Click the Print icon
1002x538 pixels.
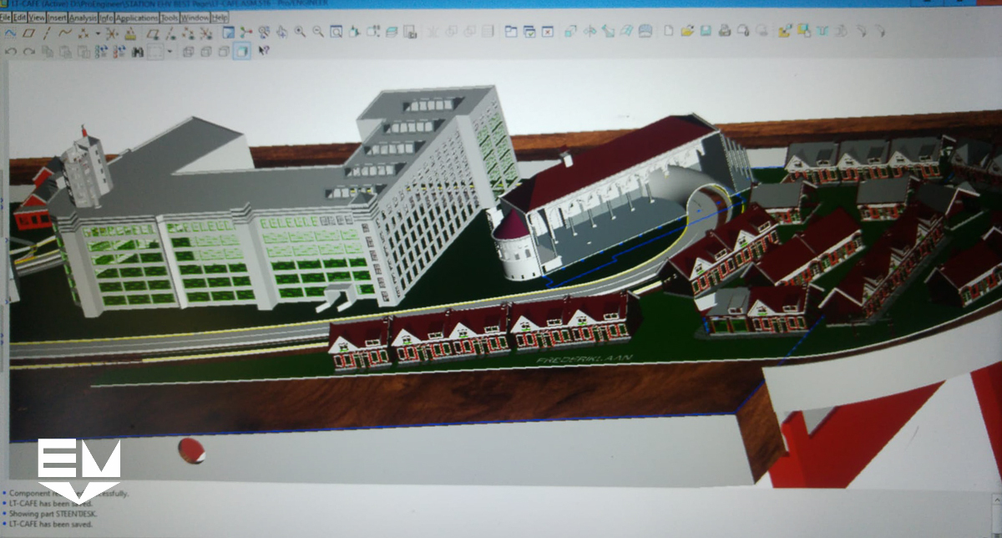[724, 32]
